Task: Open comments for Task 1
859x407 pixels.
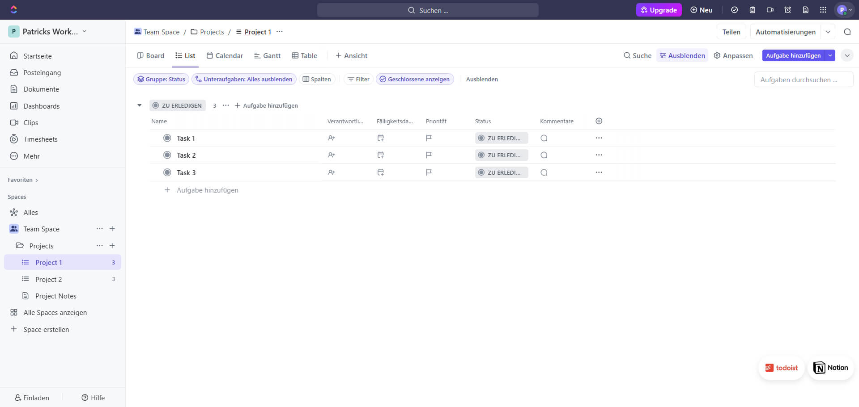Action: click(544, 138)
